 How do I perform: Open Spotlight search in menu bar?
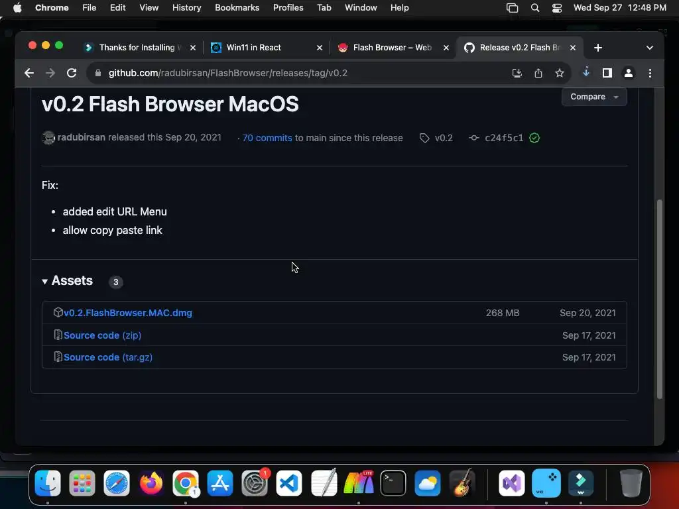click(x=535, y=8)
